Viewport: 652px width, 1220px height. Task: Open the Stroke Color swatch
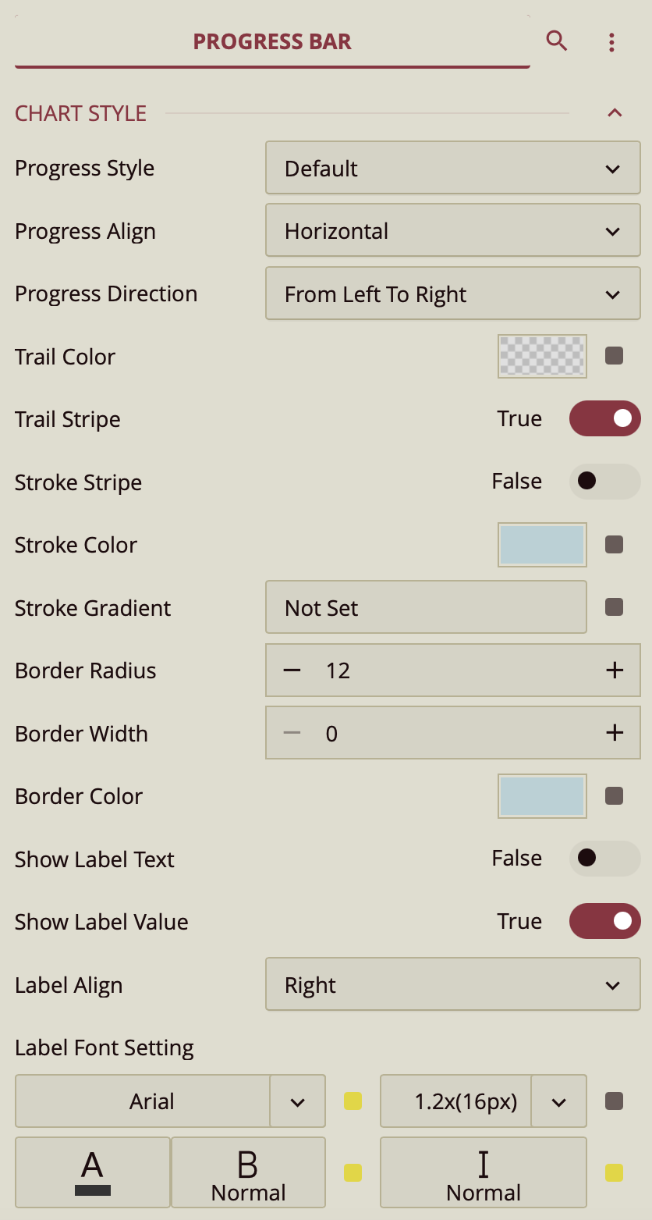542,545
